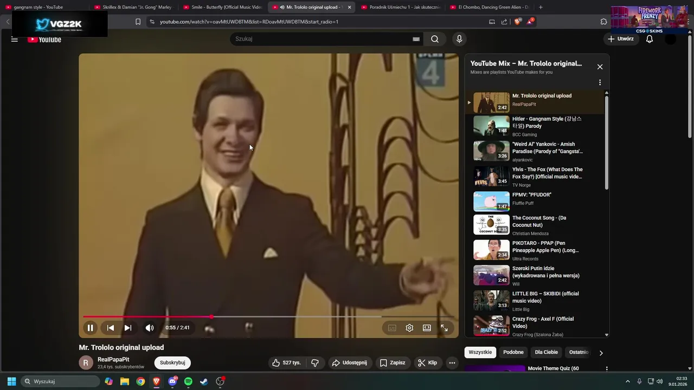Viewport: 694px width, 390px height.
Task: Open YouTube hamburger guide menu
Action: click(x=15, y=39)
